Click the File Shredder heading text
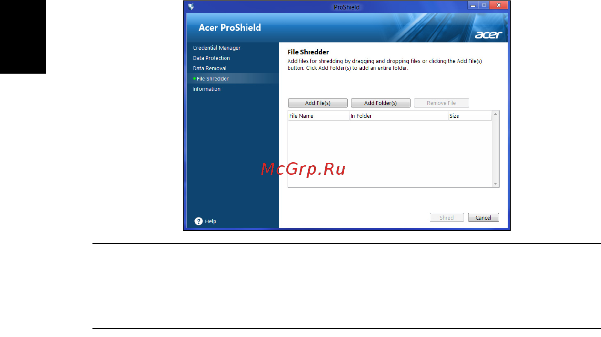This screenshot has width=601, height=337. (308, 52)
